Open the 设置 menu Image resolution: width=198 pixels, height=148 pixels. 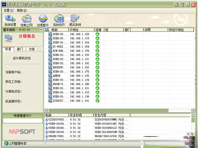[x=9, y=11]
